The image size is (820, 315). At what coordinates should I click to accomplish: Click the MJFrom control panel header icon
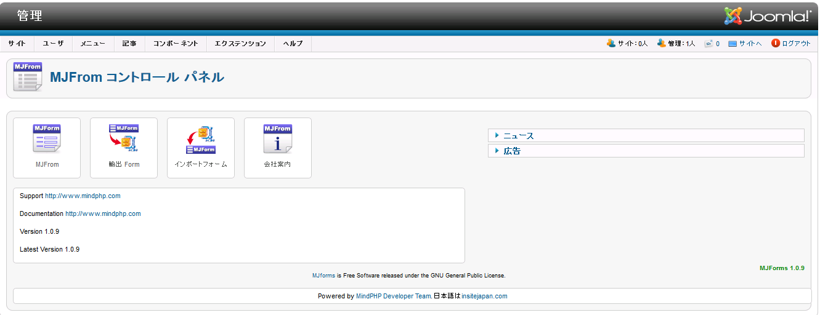pyautogui.click(x=28, y=77)
